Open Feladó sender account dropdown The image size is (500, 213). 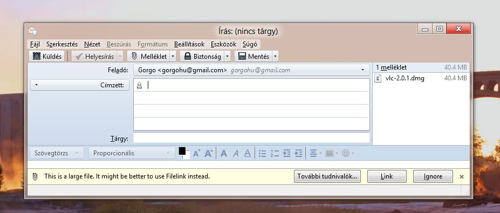click(x=251, y=70)
